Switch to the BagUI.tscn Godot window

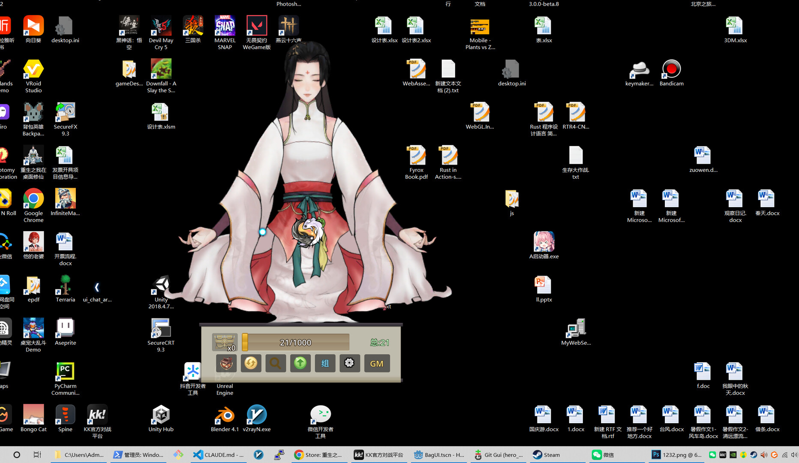click(x=438, y=455)
